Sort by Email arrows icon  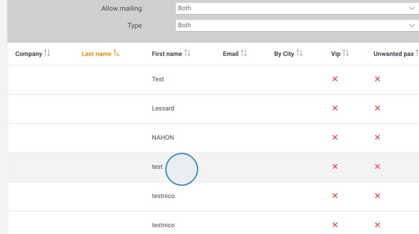coord(244,53)
